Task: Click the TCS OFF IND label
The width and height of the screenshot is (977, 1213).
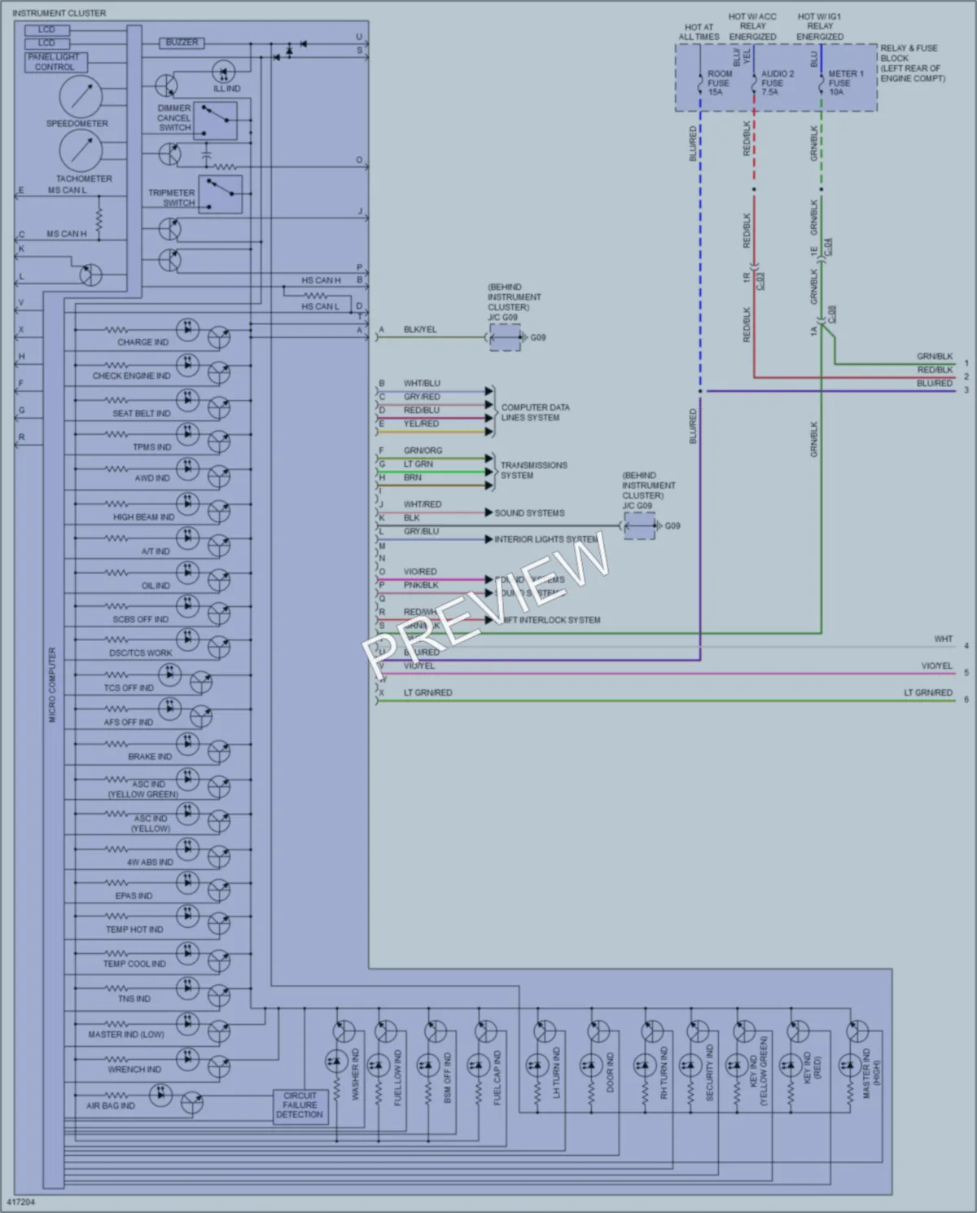Action: pyautogui.click(x=129, y=688)
